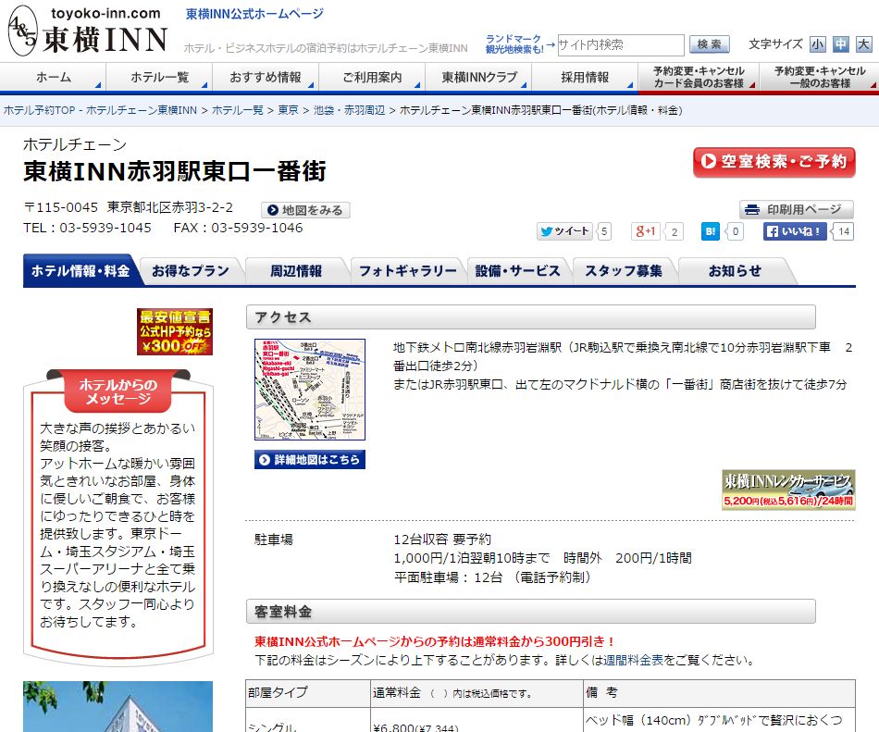This screenshot has height=732, width=879.
Task: Click the hotel name 東横INN赤羽駅東口一番街
Action: pyautogui.click(x=174, y=171)
